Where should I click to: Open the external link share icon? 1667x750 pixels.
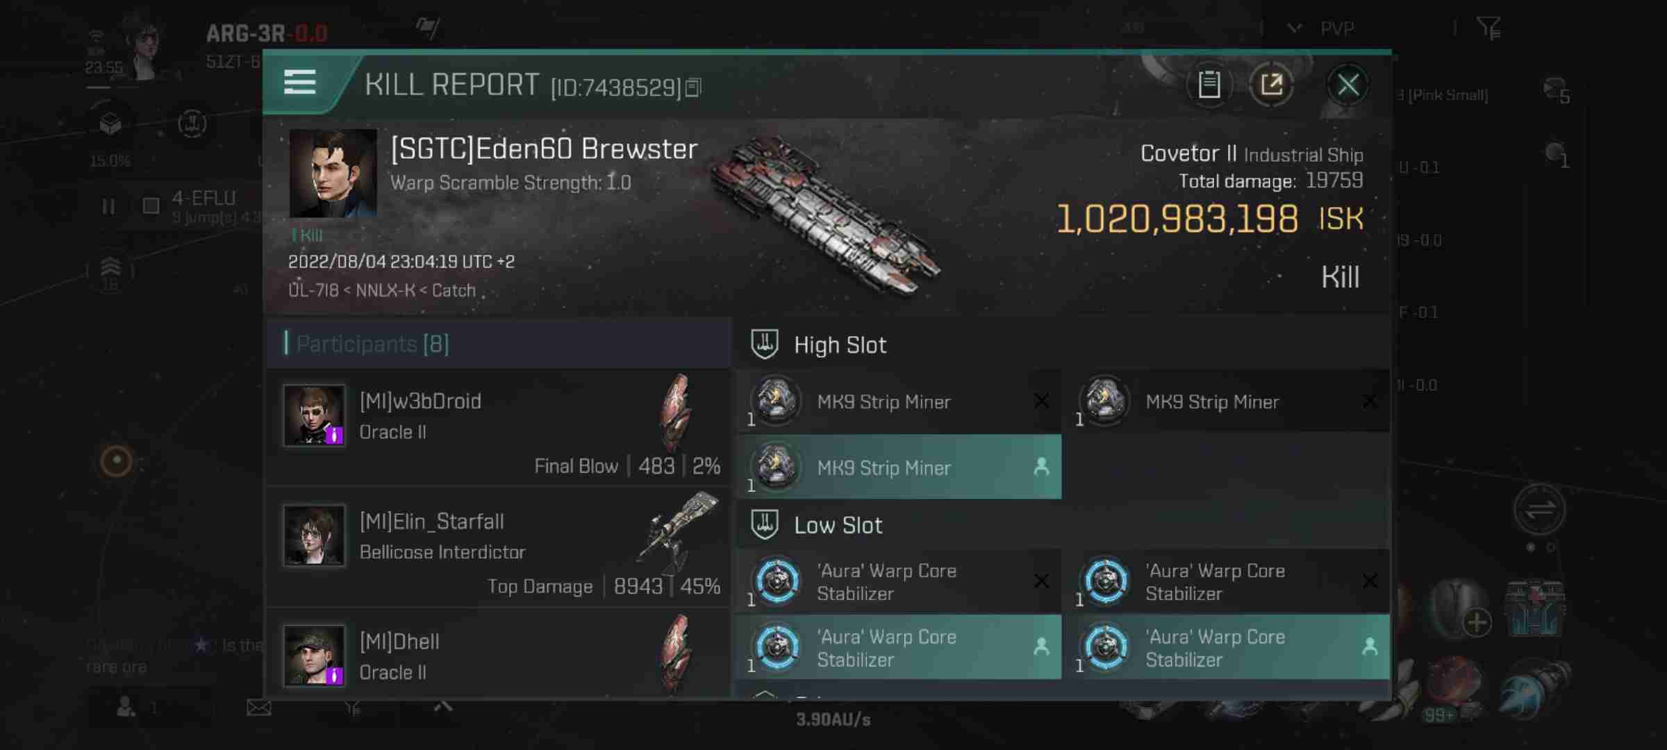pyautogui.click(x=1272, y=84)
